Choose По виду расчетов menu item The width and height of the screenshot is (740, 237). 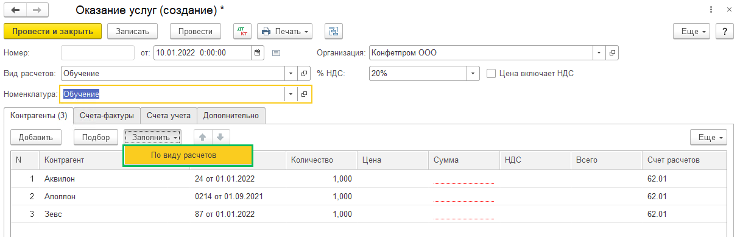188,155
